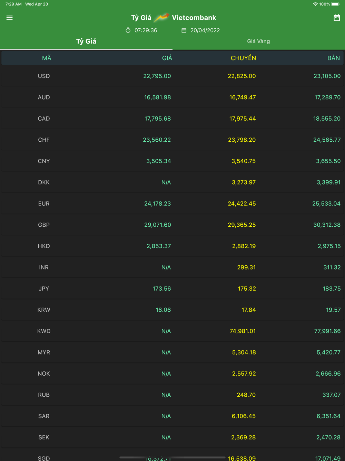Tap the 20/04/2022 date label
Image resolution: width=345 pixels, height=461 pixels.
205,30
